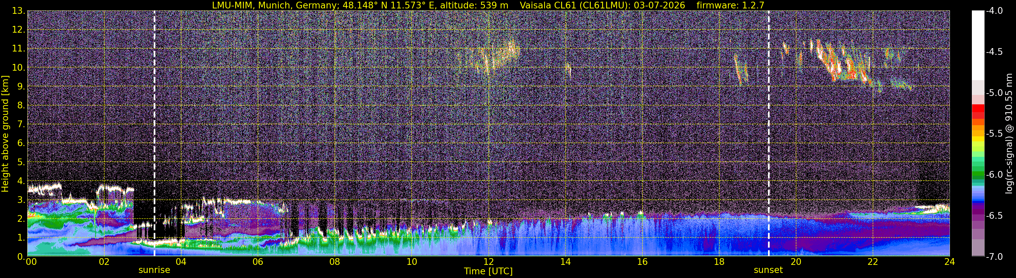
Task: Click the white dashed sunrise marker line
Action: (154, 134)
